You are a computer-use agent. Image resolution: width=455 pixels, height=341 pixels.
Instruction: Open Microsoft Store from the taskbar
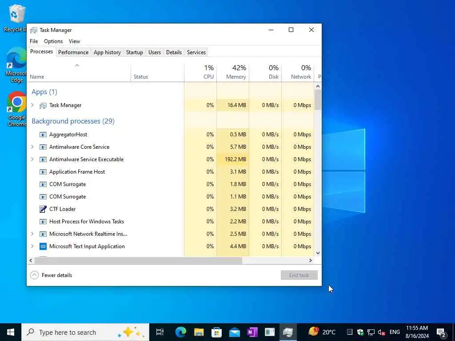point(216,332)
